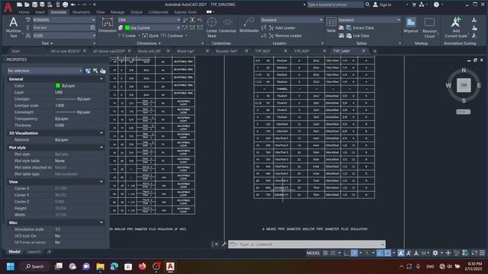
Task: Toggle polar tracking in status bar
Action: coord(354,253)
